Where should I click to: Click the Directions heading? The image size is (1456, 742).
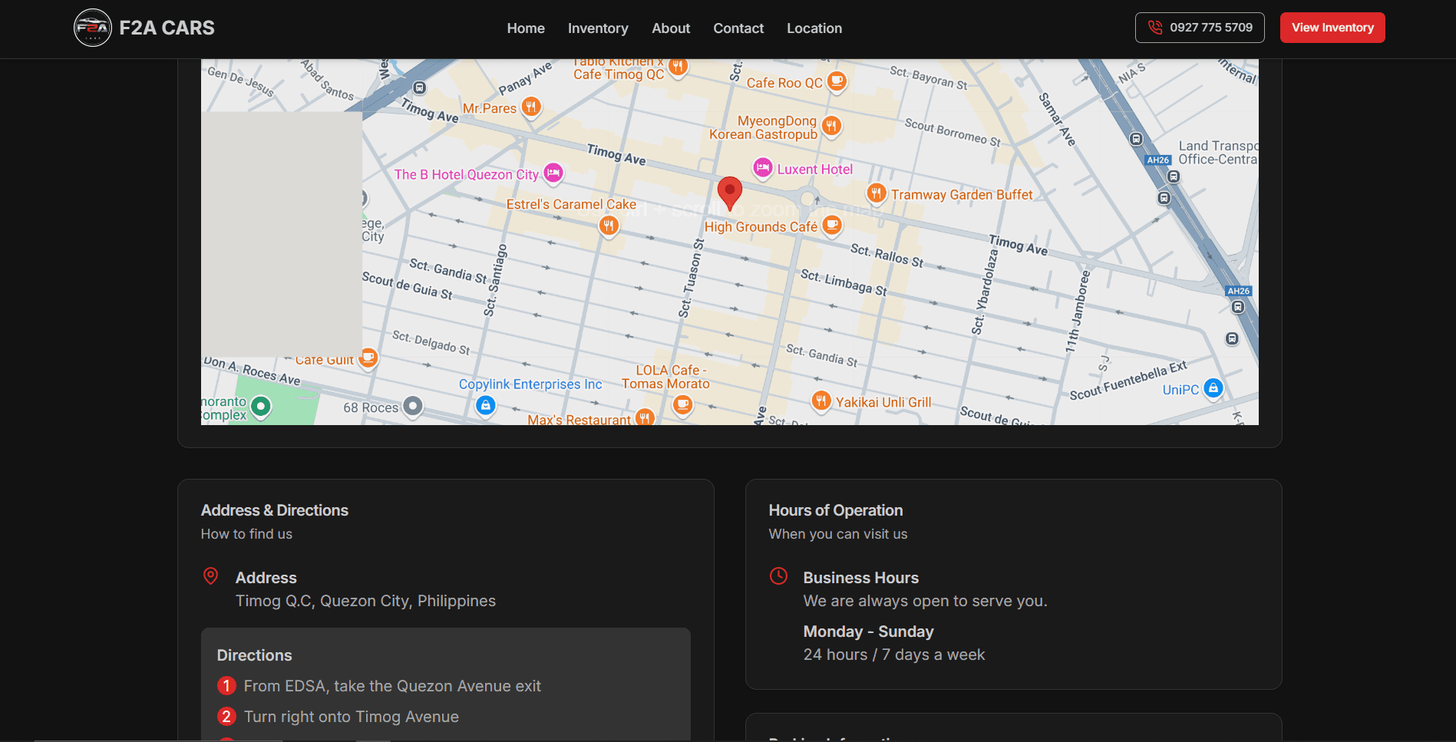(x=254, y=655)
